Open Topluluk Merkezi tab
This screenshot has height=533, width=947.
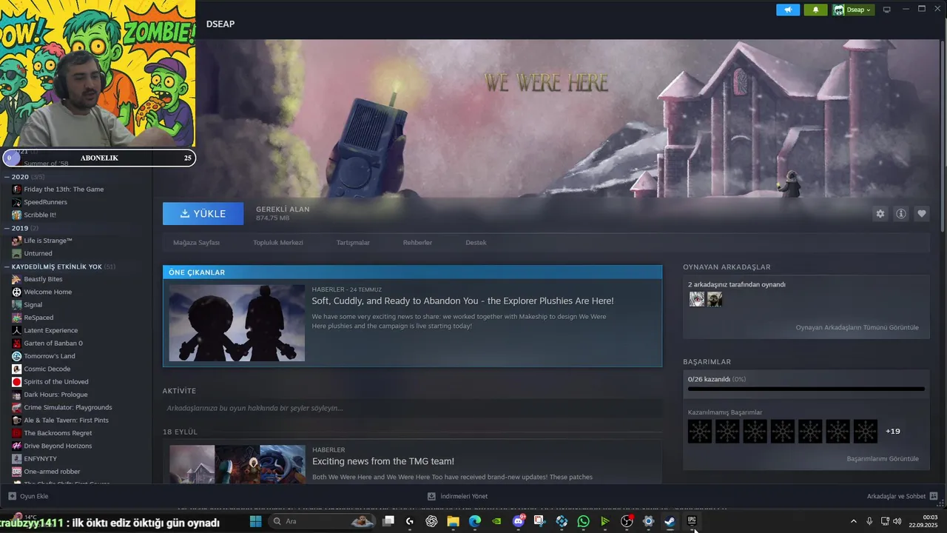pos(278,243)
